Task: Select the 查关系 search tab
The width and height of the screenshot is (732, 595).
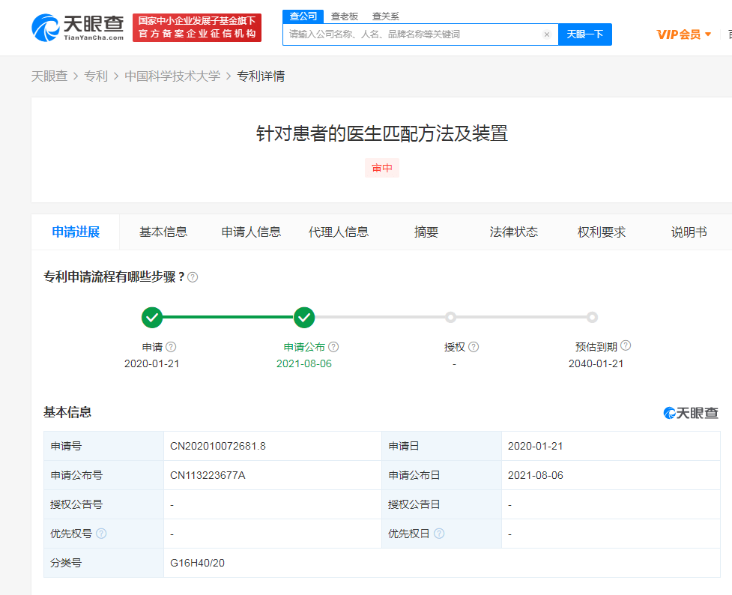Action: (386, 16)
